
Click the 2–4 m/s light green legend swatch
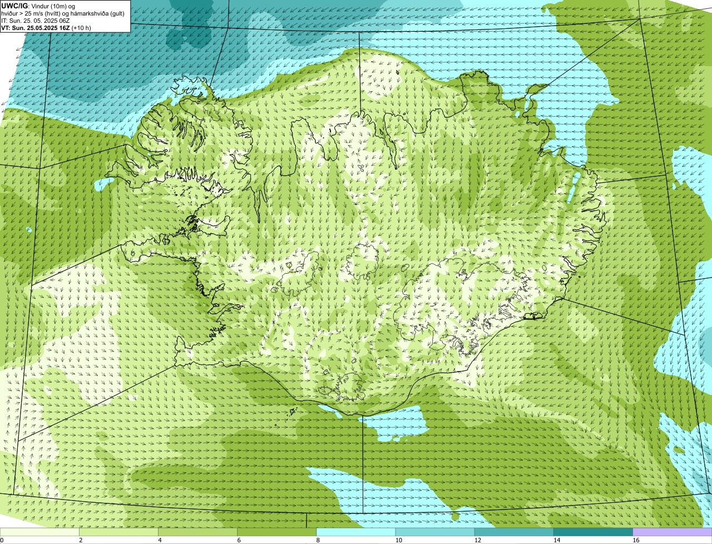pyautogui.click(x=120, y=532)
